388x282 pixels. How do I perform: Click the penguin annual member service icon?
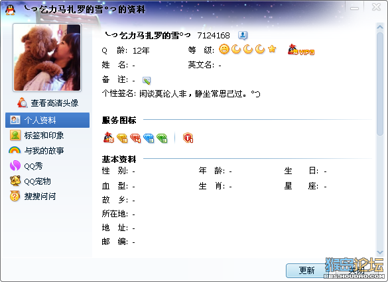tap(109, 138)
